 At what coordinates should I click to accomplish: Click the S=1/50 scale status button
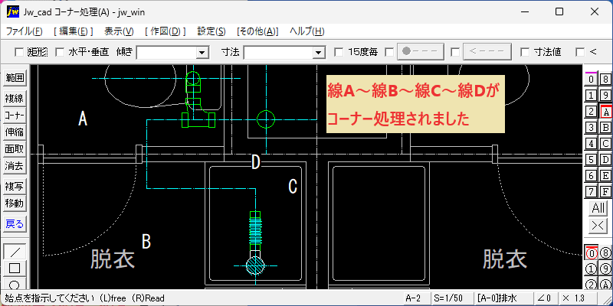coord(451,298)
